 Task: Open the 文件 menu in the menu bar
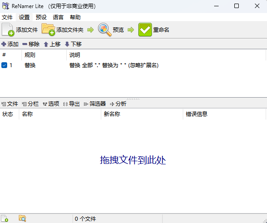[7, 17]
